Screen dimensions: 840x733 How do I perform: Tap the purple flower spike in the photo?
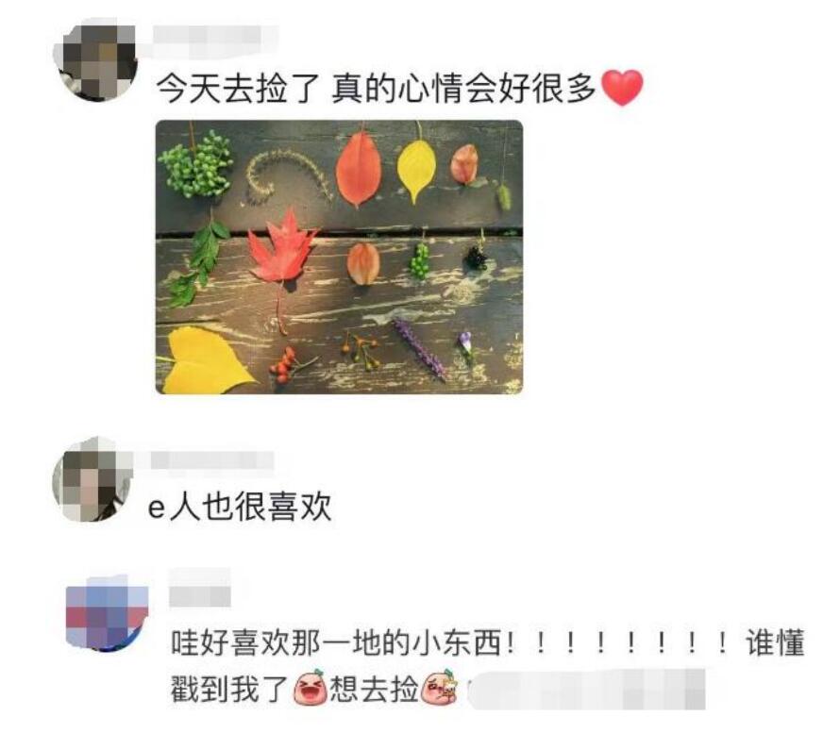[x=419, y=349]
